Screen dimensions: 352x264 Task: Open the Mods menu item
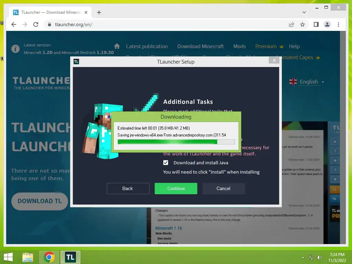click(x=240, y=46)
